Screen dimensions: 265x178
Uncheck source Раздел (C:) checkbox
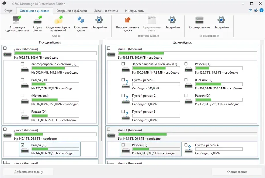pos(22,145)
